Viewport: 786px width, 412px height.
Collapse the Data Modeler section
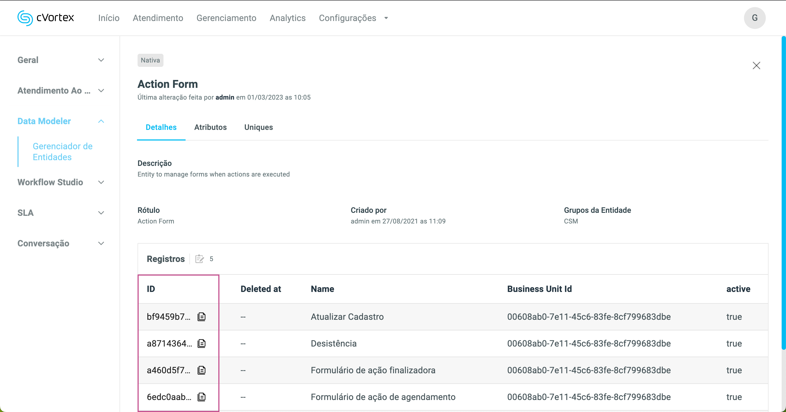(x=101, y=121)
